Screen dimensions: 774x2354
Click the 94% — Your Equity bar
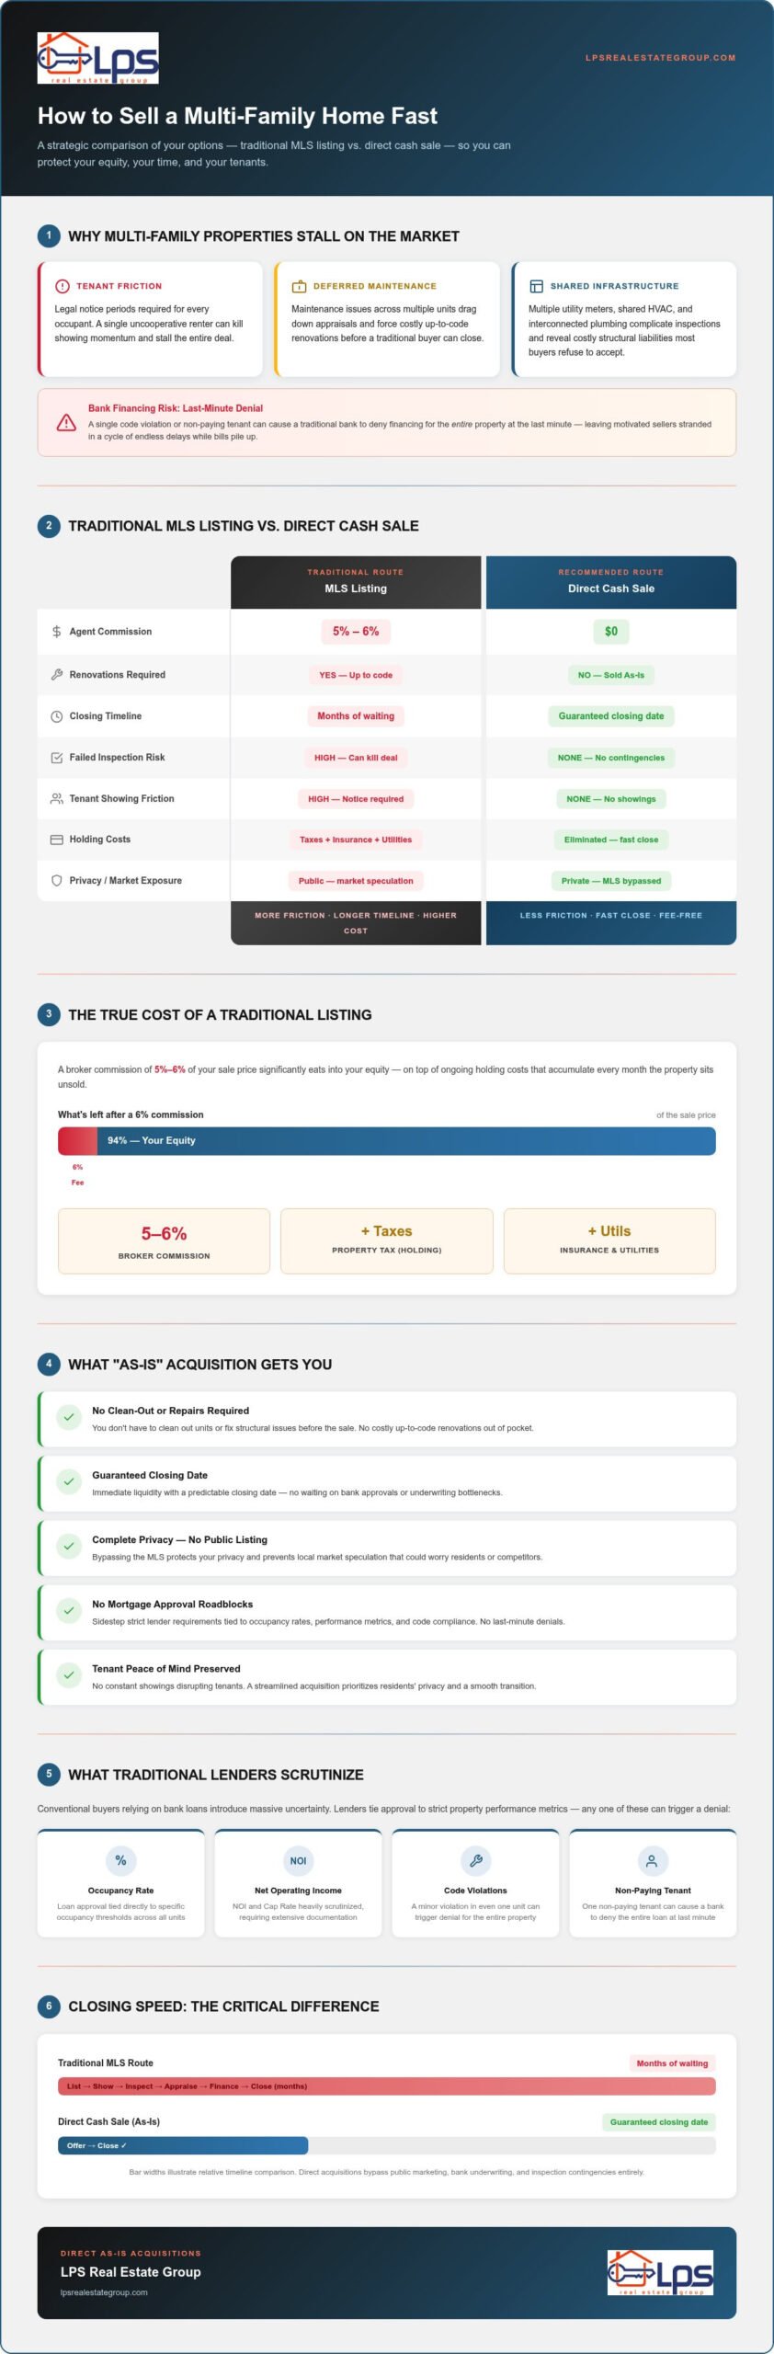pyautogui.click(x=406, y=1140)
